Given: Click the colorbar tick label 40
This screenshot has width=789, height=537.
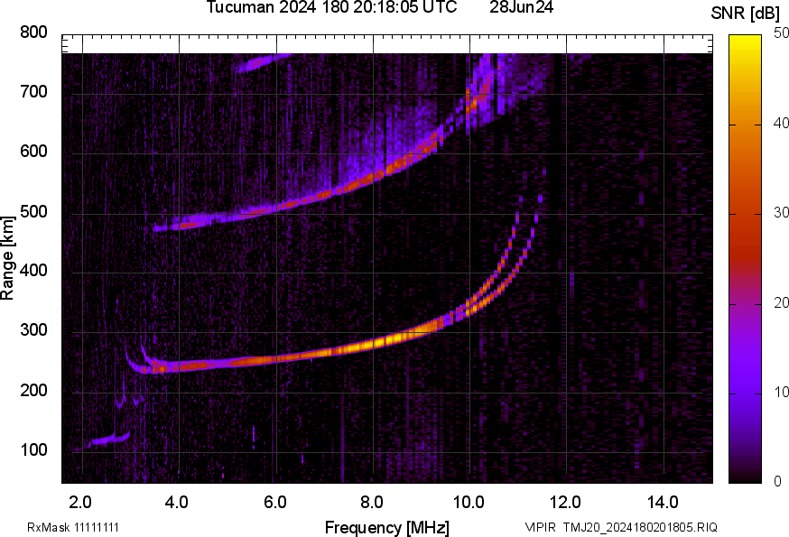Looking at the screenshot, I should 781,124.
